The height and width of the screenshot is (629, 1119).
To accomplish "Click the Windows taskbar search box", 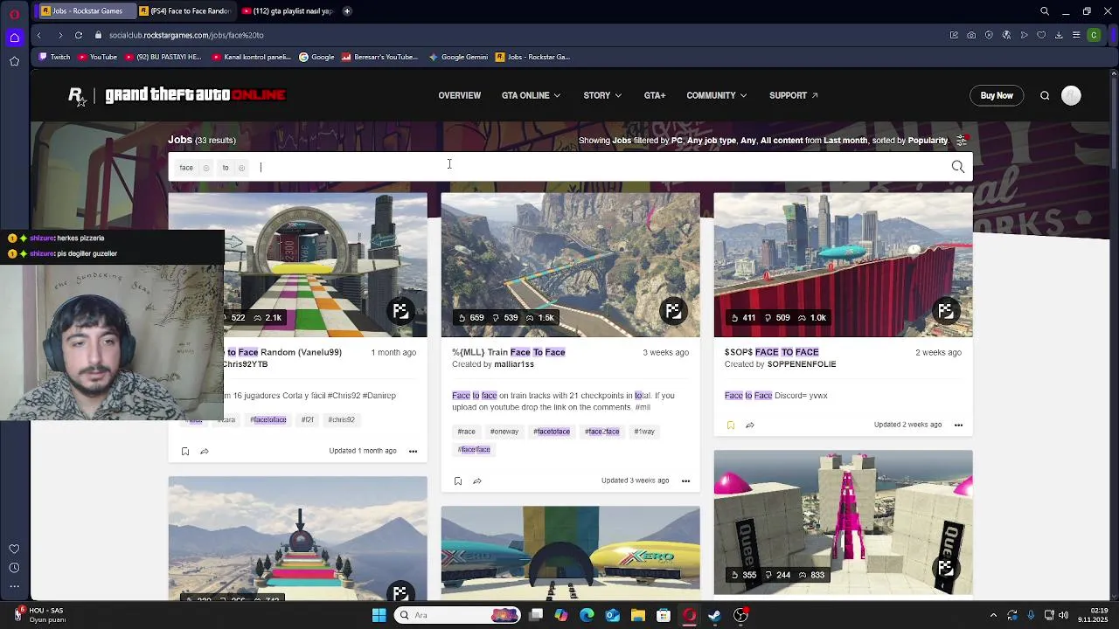I will click(456, 615).
